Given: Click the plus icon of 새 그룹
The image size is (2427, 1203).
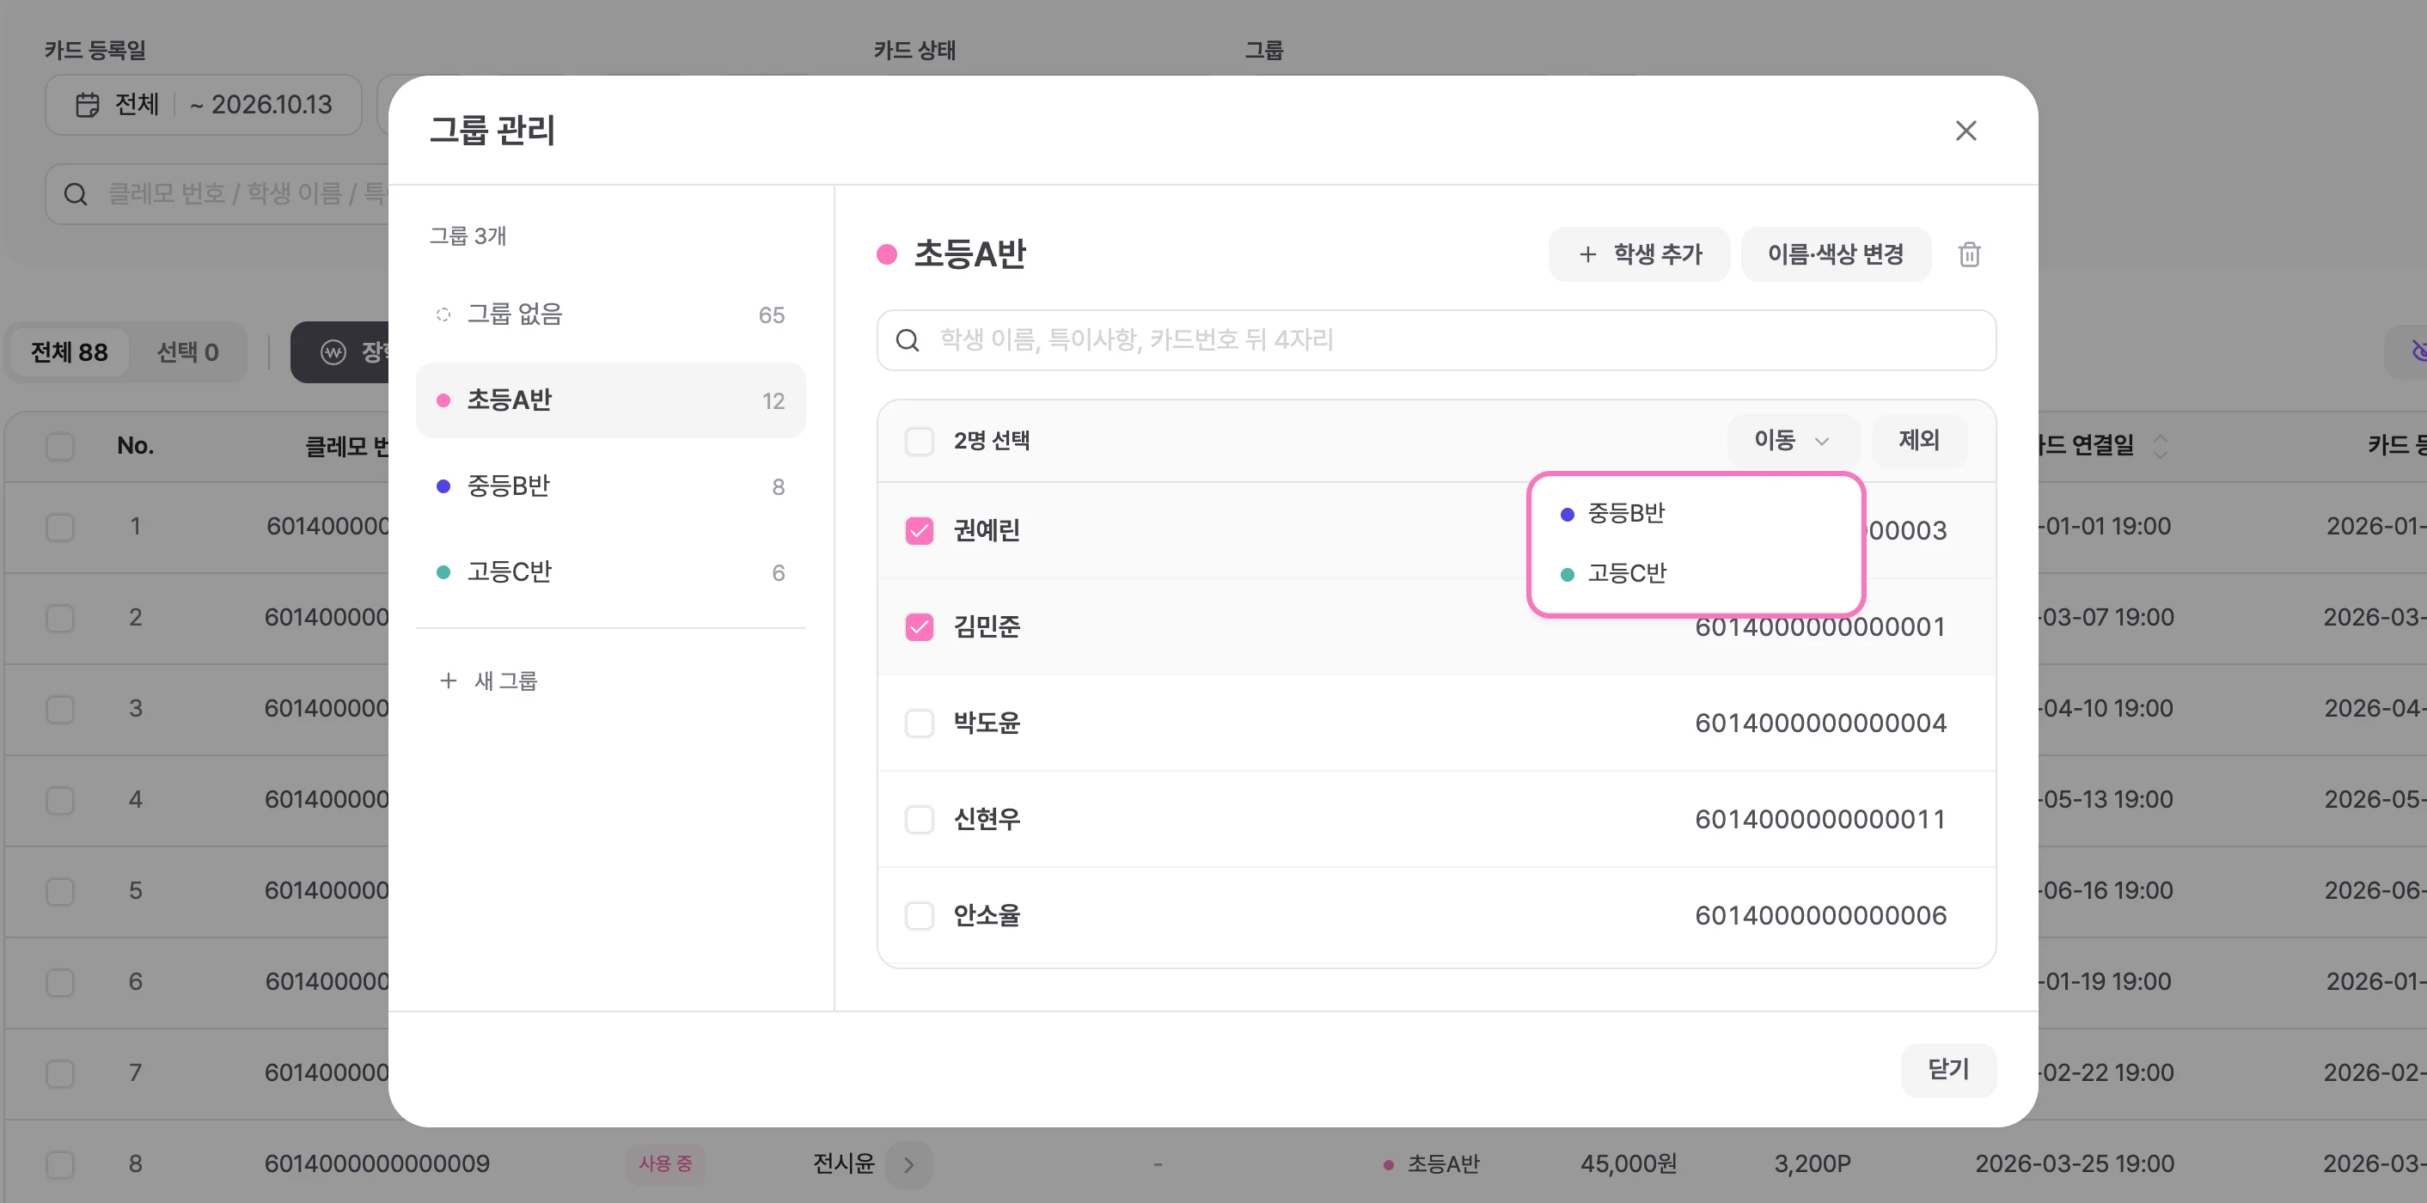Looking at the screenshot, I should click(x=449, y=681).
